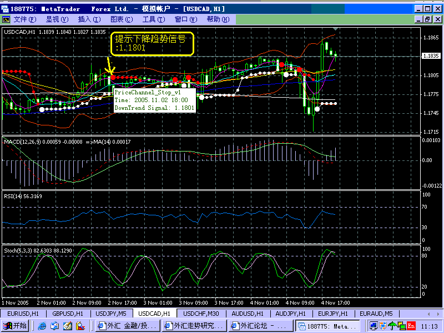The image size is (444, 333).
Task: Switch to the AUDUSD,H1 chart tab
Action: point(248,314)
